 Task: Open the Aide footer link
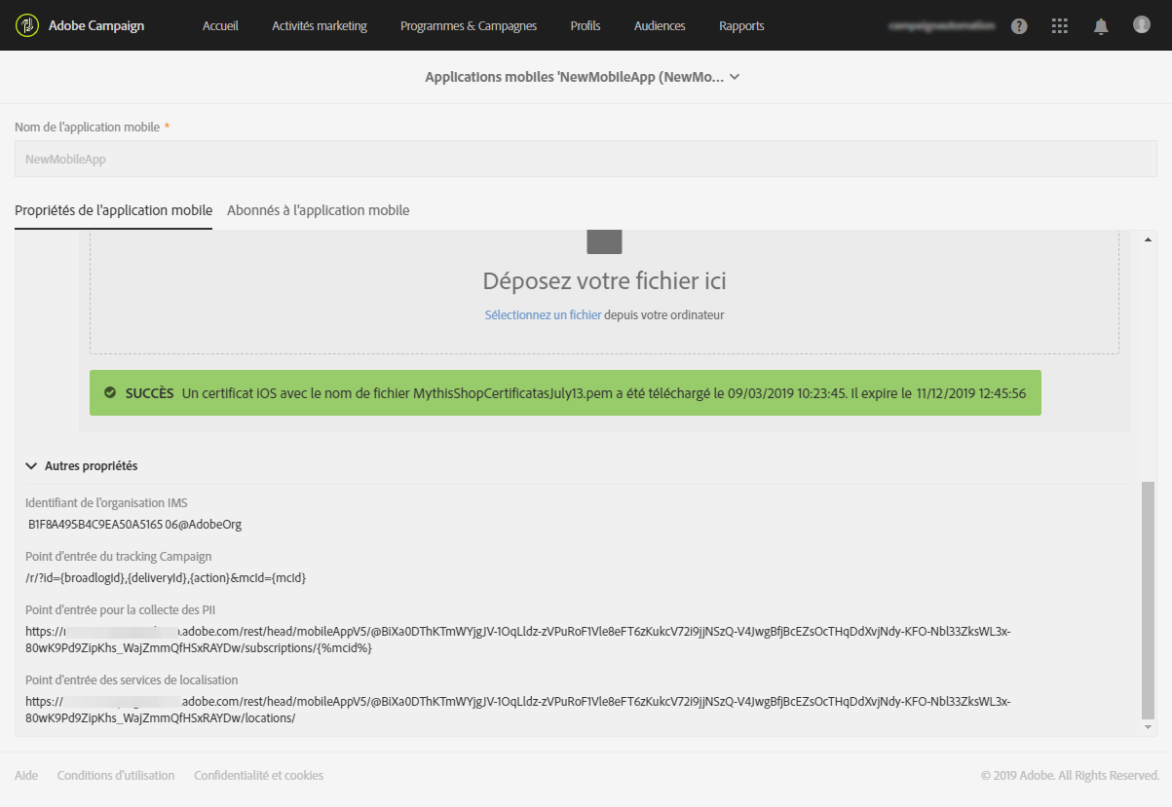point(26,776)
